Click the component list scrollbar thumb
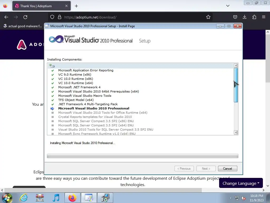Viewport: 270px width, 203px height. (x=236, y=85)
